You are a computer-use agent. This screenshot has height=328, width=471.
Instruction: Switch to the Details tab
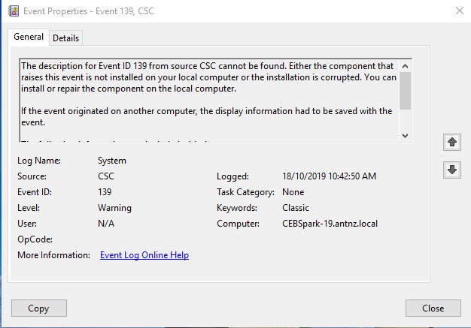pos(66,38)
